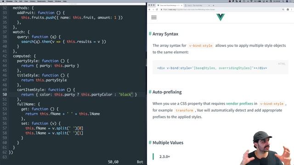Click 'cartItemStyle: function' in the editor
Screen dimensions: 294x165
pyautogui.click(x=46, y=90)
